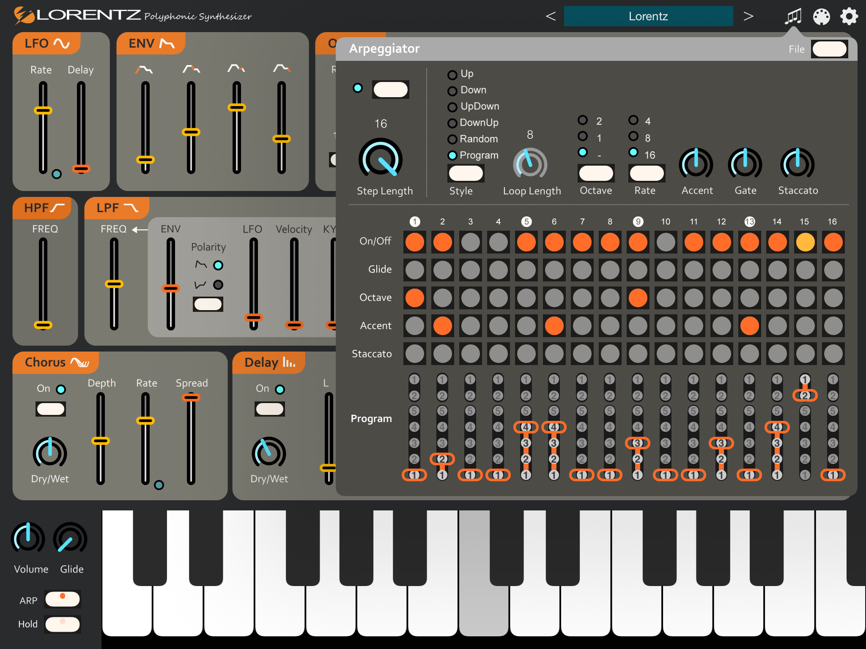Toggle On/Off for step 3
This screenshot has width=866, height=649.
point(471,242)
